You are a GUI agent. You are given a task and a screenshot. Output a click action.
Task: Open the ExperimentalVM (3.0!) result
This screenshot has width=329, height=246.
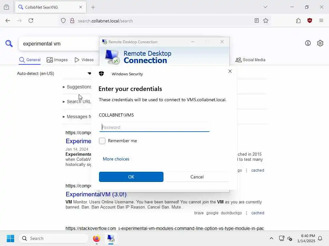pos(96,194)
